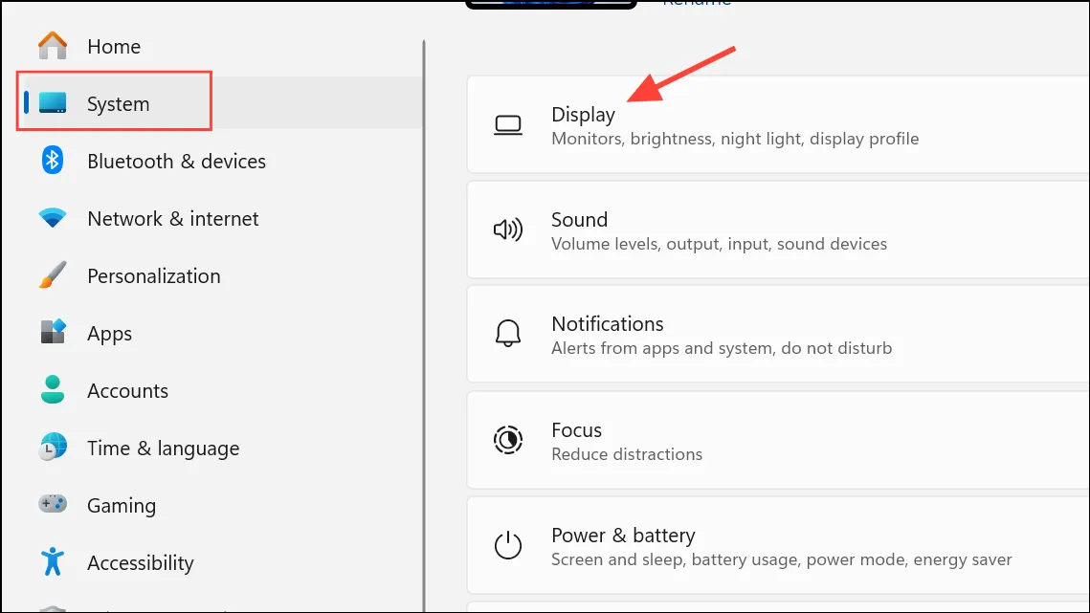Open Notifications settings
Viewport: 1090px width, 613px height.
(779, 335)
